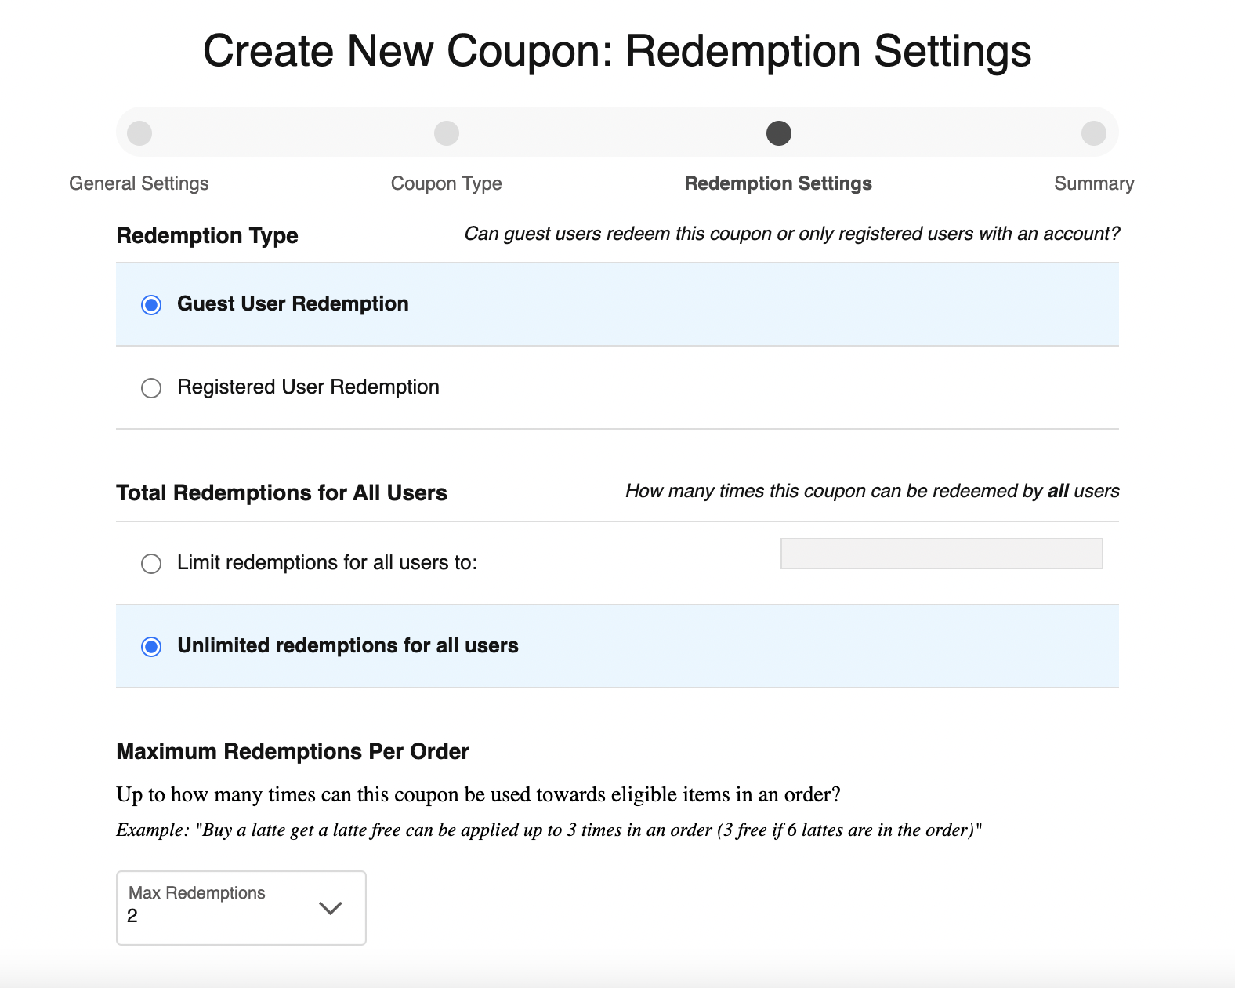
Task: Click the Coupon Type step circle
Action: coord(447,133)
